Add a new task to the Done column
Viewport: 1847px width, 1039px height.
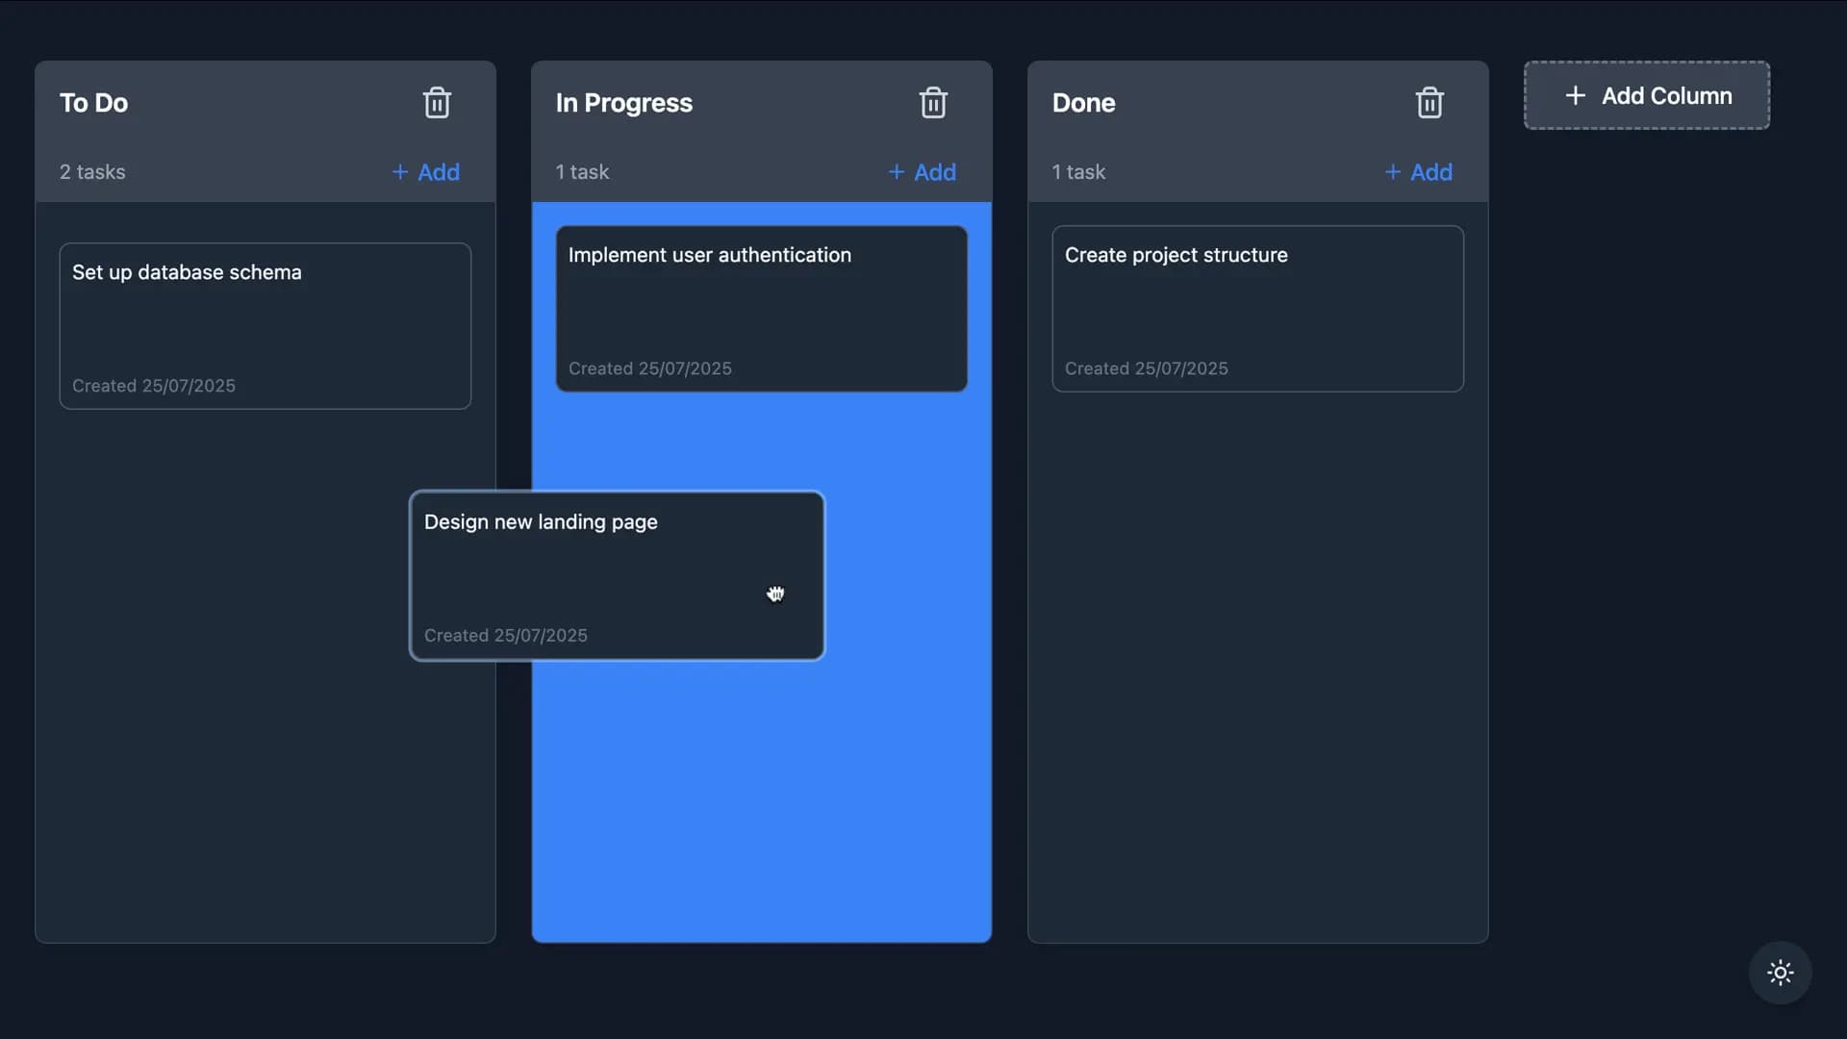point(1420,172)
